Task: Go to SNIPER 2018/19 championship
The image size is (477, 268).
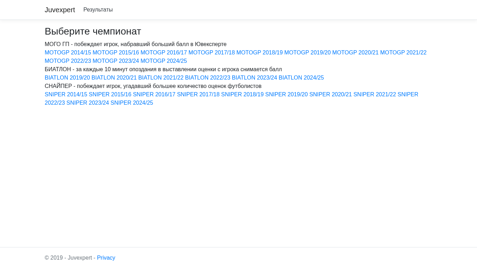Action: pos(242,95)
